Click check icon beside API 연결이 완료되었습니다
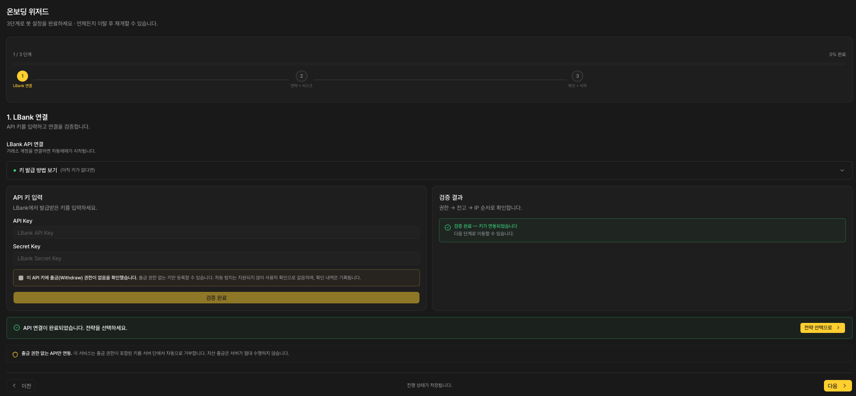This screenshot has width=856, height=396. tap(17, 328)
